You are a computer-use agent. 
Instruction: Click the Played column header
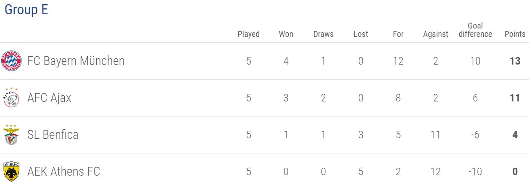coord(249,34)
